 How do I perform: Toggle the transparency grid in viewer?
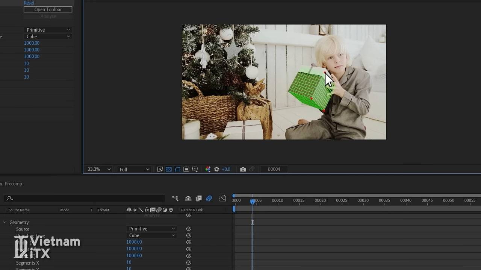click(x=169, y=169)
